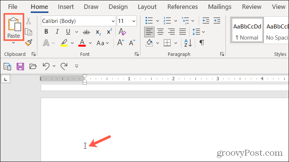Select the Format Painter brush icon
289x162 pixels.
click(28, 43)
